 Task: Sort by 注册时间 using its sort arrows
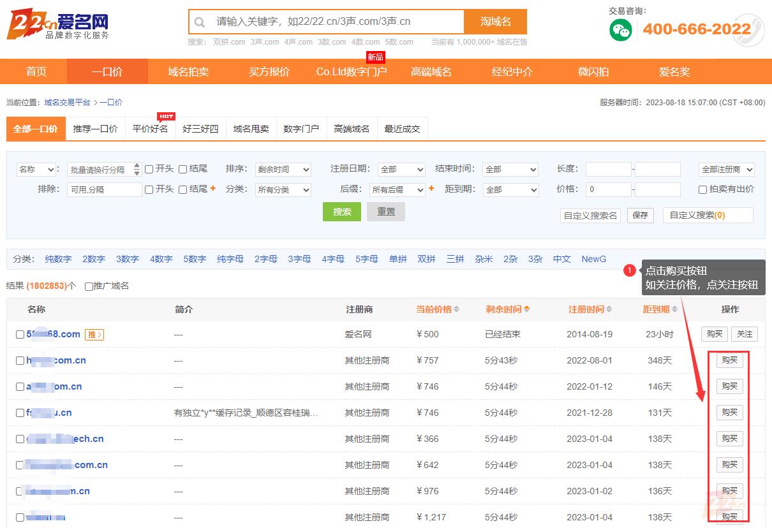(x=609, y=309)
